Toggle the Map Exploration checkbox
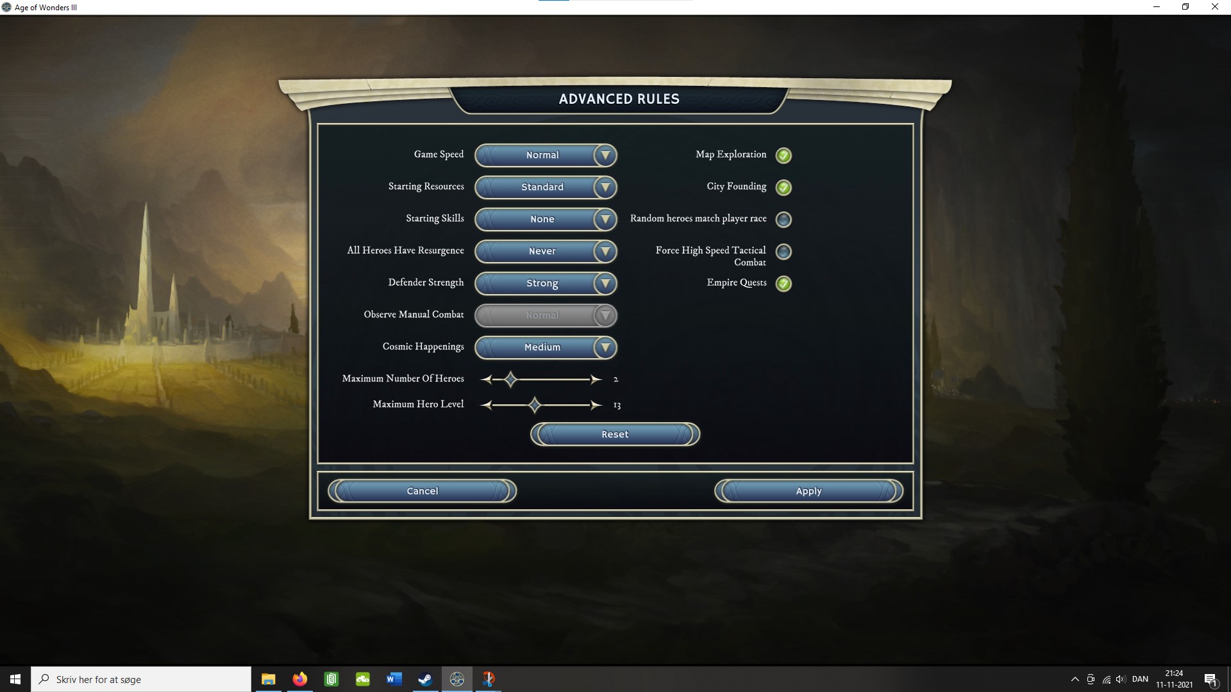1231x692 pixels. pyautogui.click(x=783, y=155)
